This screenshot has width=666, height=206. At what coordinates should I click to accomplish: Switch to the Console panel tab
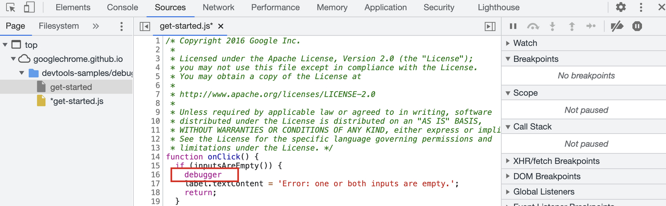point(123,7)
